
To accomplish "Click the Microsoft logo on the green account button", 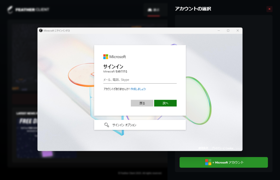I will pos(208,162).
